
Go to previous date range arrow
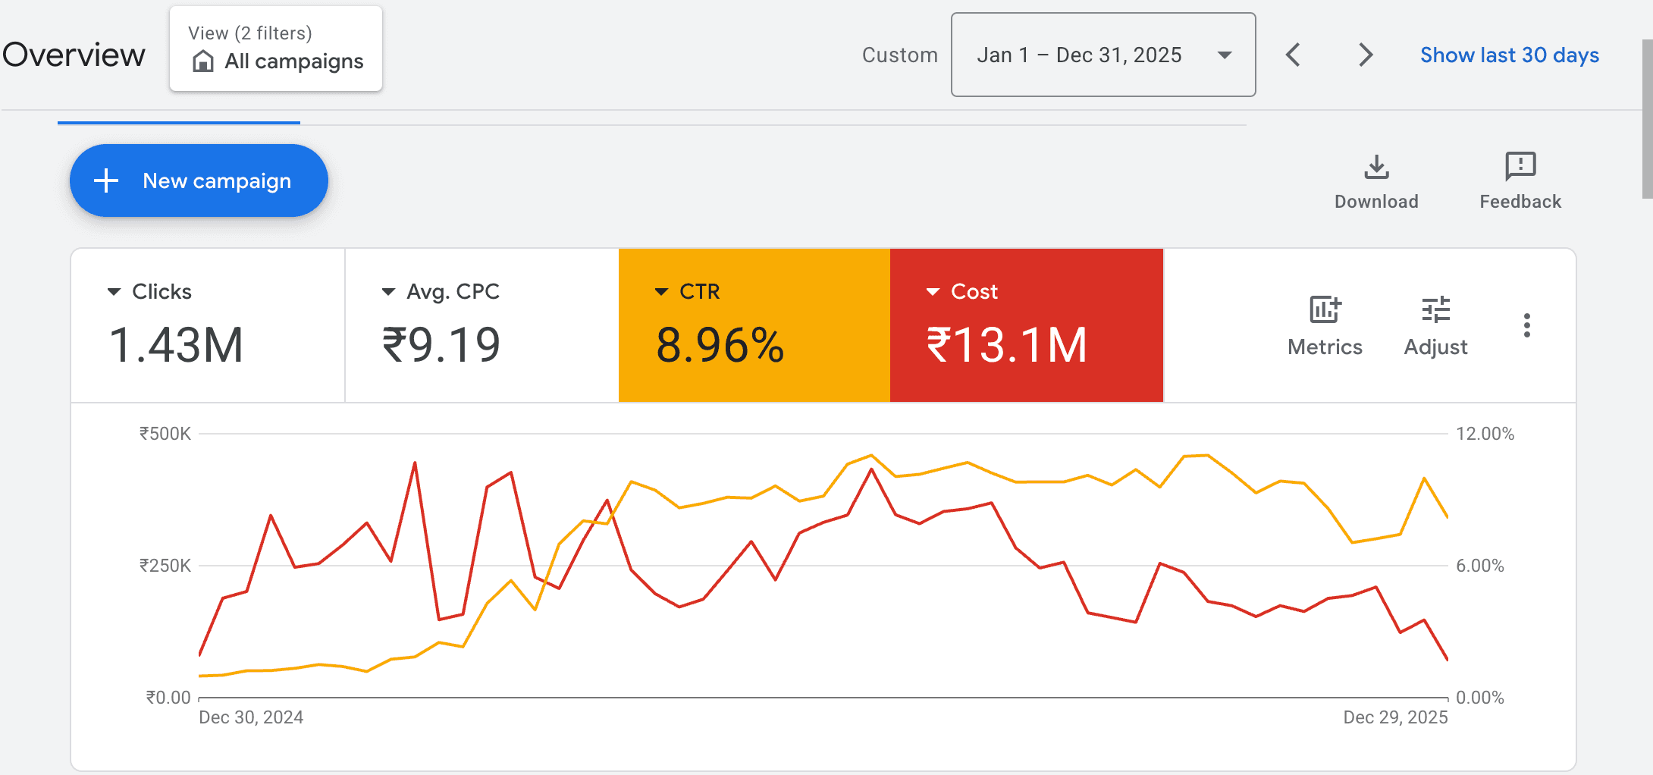pos(1294,55)
